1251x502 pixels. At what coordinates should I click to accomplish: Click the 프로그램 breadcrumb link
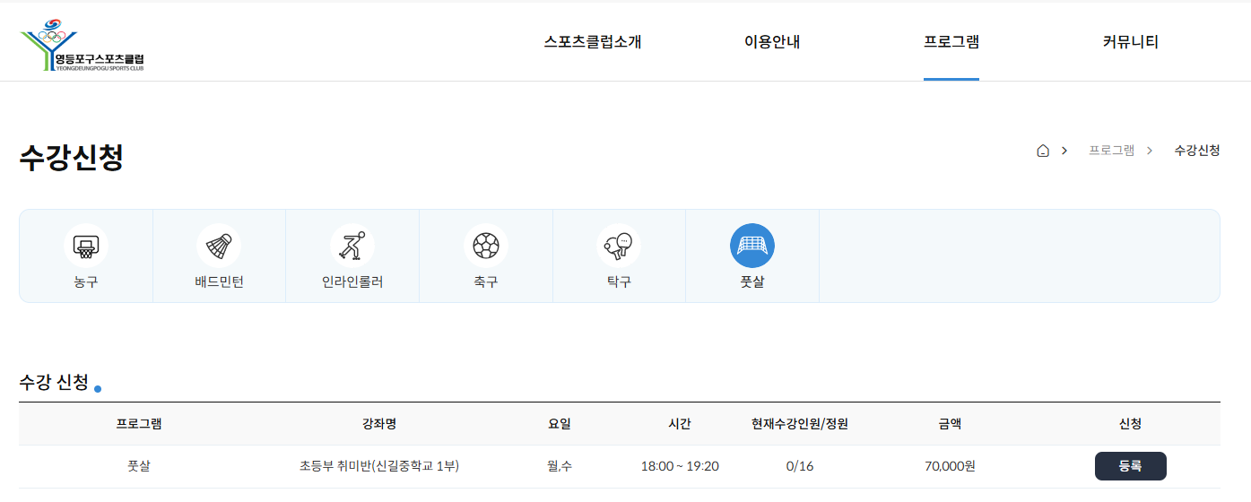click(x=1111, y=151)
